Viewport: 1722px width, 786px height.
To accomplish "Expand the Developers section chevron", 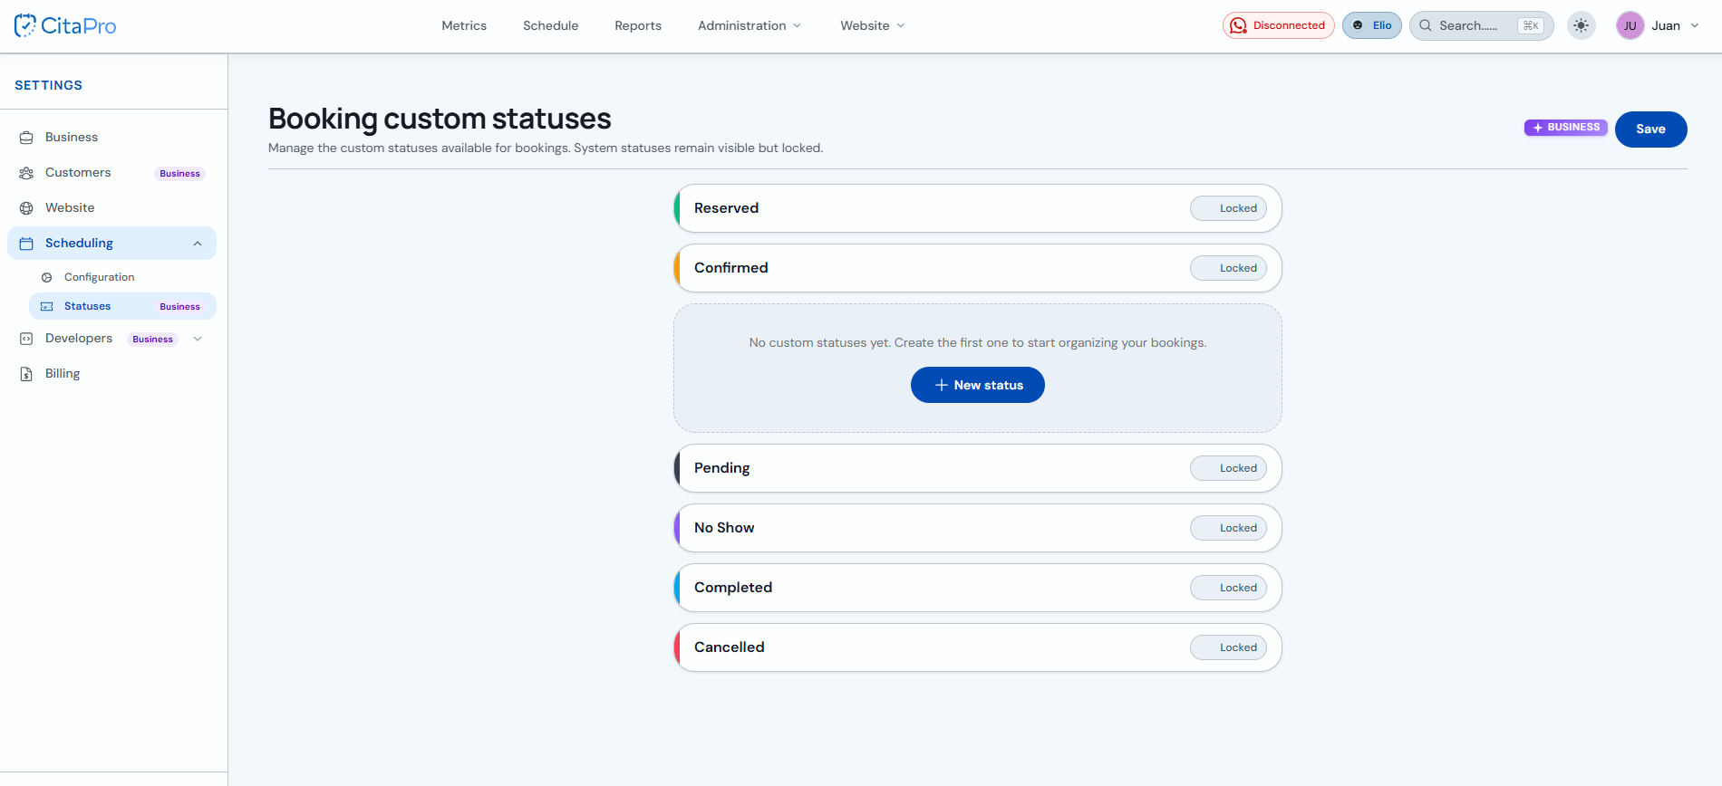I will pos(198,339).
